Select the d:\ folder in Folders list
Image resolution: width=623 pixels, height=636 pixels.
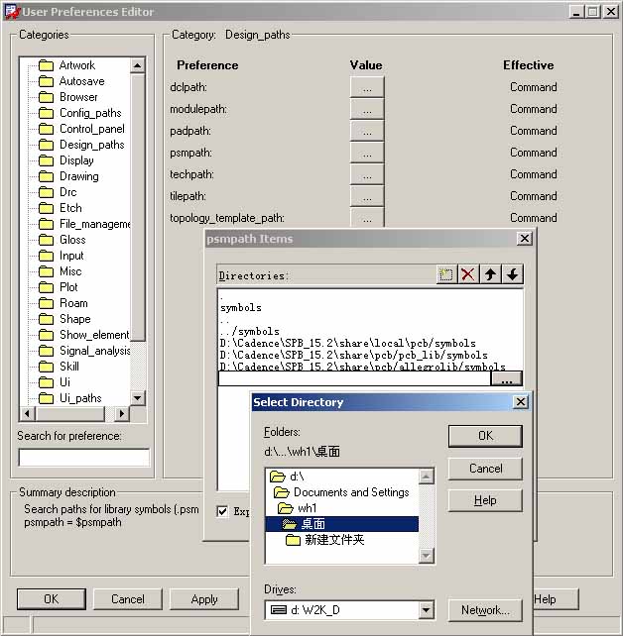tap(288, 477)
